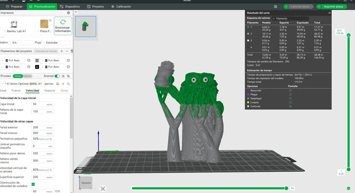Uncheck the Costuras display checkbox
Viewport: 355px width, 193px height.
(290, 106)
